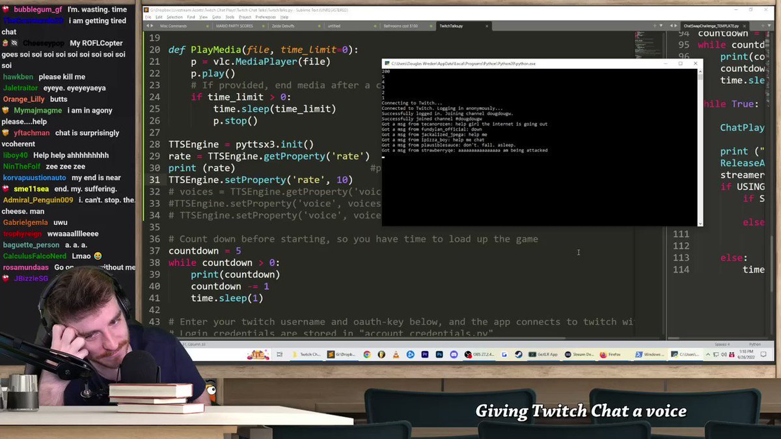Open Steam from the taskbar
Screen dimensions: 781x439
519,354
